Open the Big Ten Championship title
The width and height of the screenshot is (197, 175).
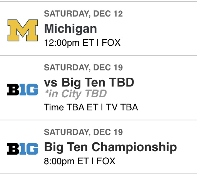(x=110, y=148)
